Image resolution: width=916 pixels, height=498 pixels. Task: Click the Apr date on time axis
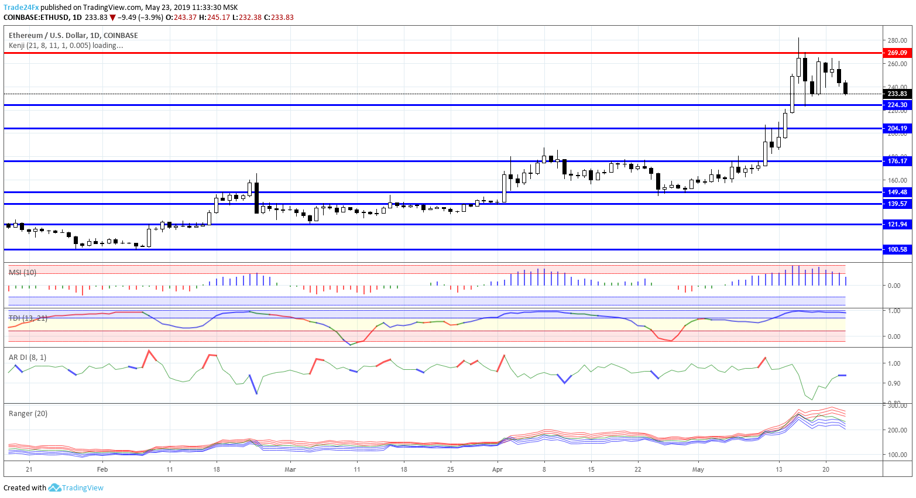(x=498, y=469)
